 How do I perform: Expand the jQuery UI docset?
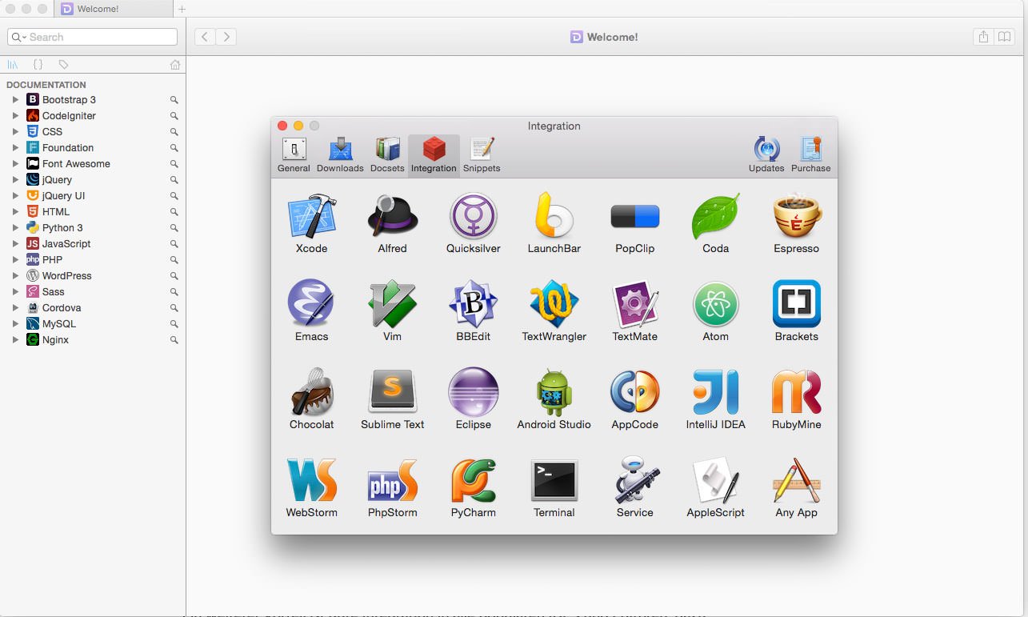[x=14, y=196]
